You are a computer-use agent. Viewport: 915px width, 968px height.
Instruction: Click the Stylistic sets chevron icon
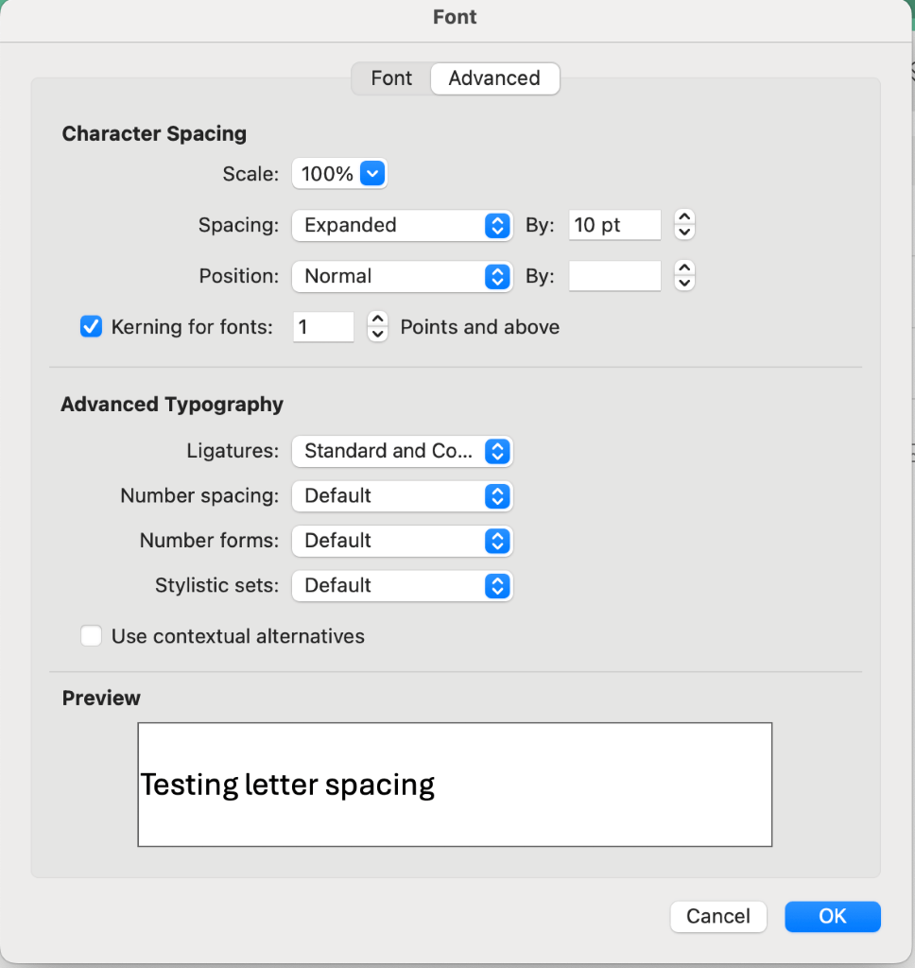click(497, 585)
